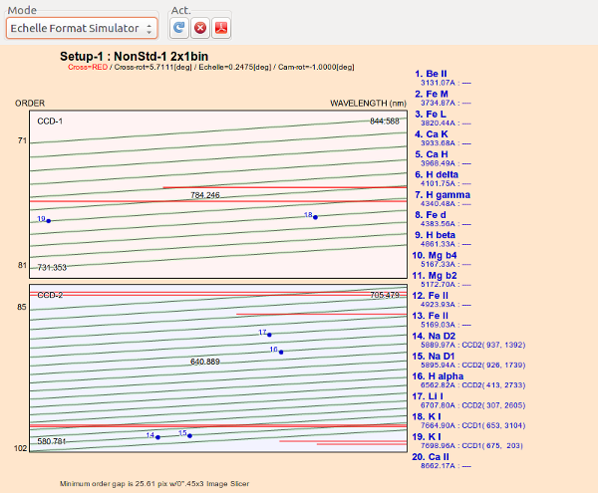Image resolution: width=598 pixels, height=493 pixels.
Task: Click blue marker 16 on CCD-2
Action: 281,352
